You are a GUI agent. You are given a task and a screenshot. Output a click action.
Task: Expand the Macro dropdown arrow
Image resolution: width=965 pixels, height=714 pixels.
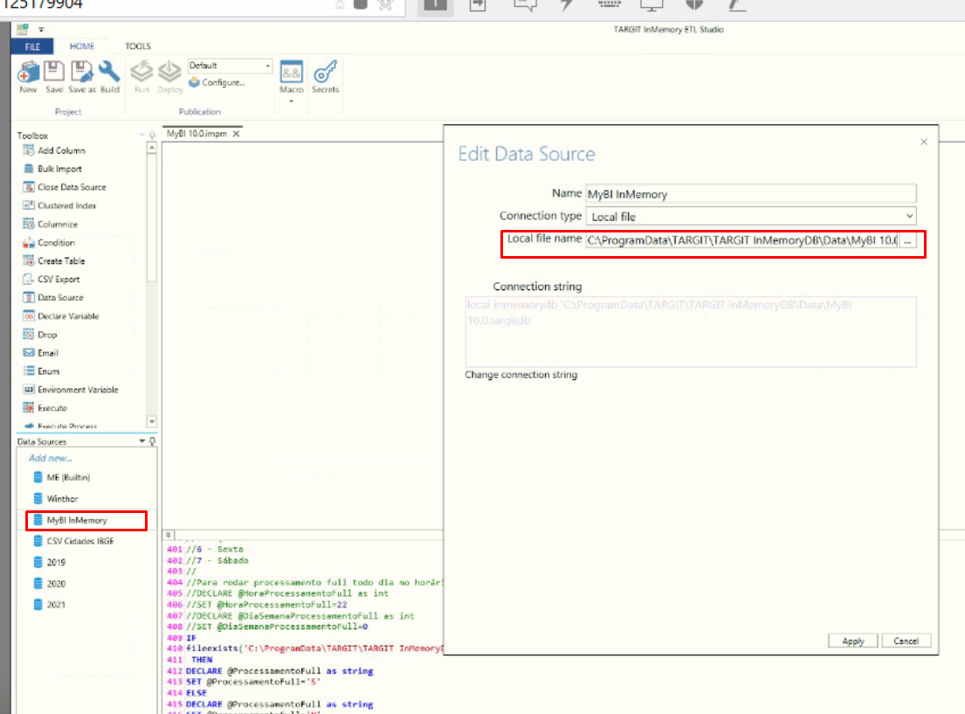291,101
